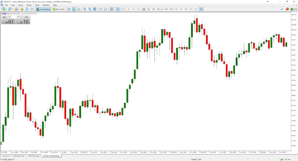
Task: Open the red notification alert icon
Action: [287, 9]
